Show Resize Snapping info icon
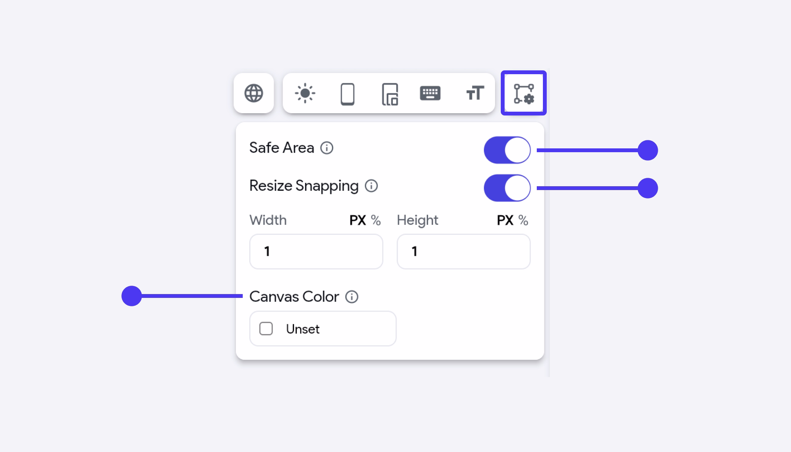 tap(371, 186)
